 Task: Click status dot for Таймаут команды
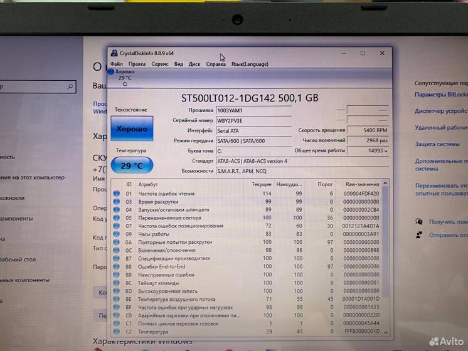[x=117, y=283]
